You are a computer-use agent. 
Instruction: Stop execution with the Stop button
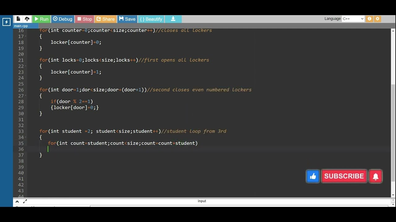point(84,19)
